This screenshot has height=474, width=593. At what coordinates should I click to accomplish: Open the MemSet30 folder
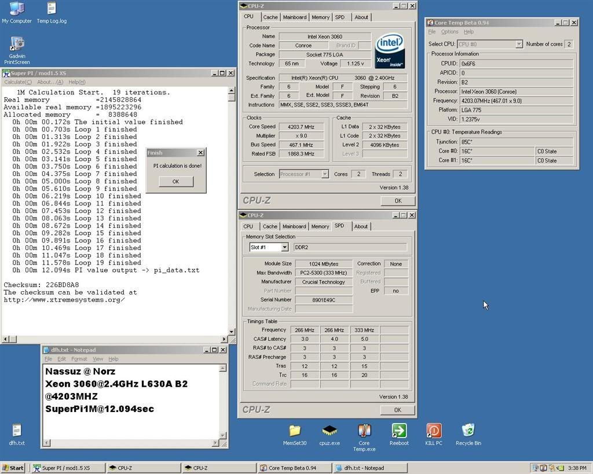pos(295,431)
